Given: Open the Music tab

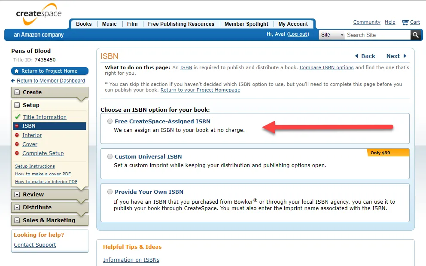Looking at the screenshot, I should point(109,24).
